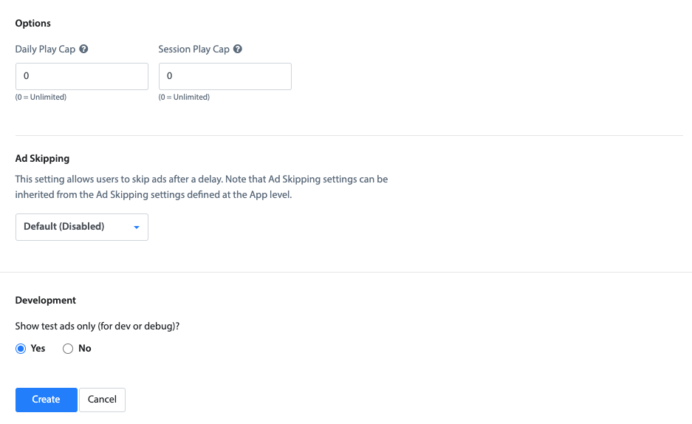Click the Daily Play Cap field label
The image size is (692, 424).
[45, 49]
